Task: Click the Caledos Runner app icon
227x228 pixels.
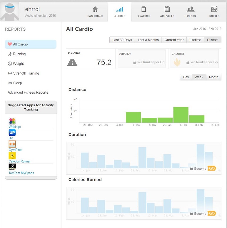Action: 12,156
